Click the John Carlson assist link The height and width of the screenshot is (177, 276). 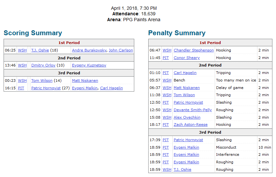click(121, 50)
